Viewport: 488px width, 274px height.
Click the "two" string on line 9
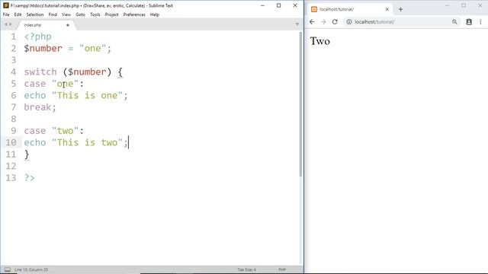(x=65, y=131)
